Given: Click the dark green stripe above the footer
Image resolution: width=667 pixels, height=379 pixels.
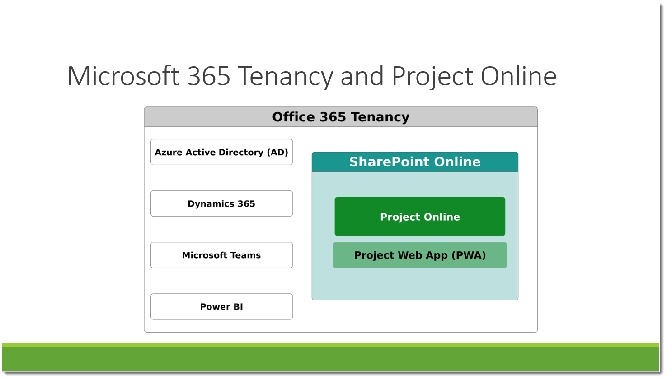Looking at the screenshot, I should (333, 345).
